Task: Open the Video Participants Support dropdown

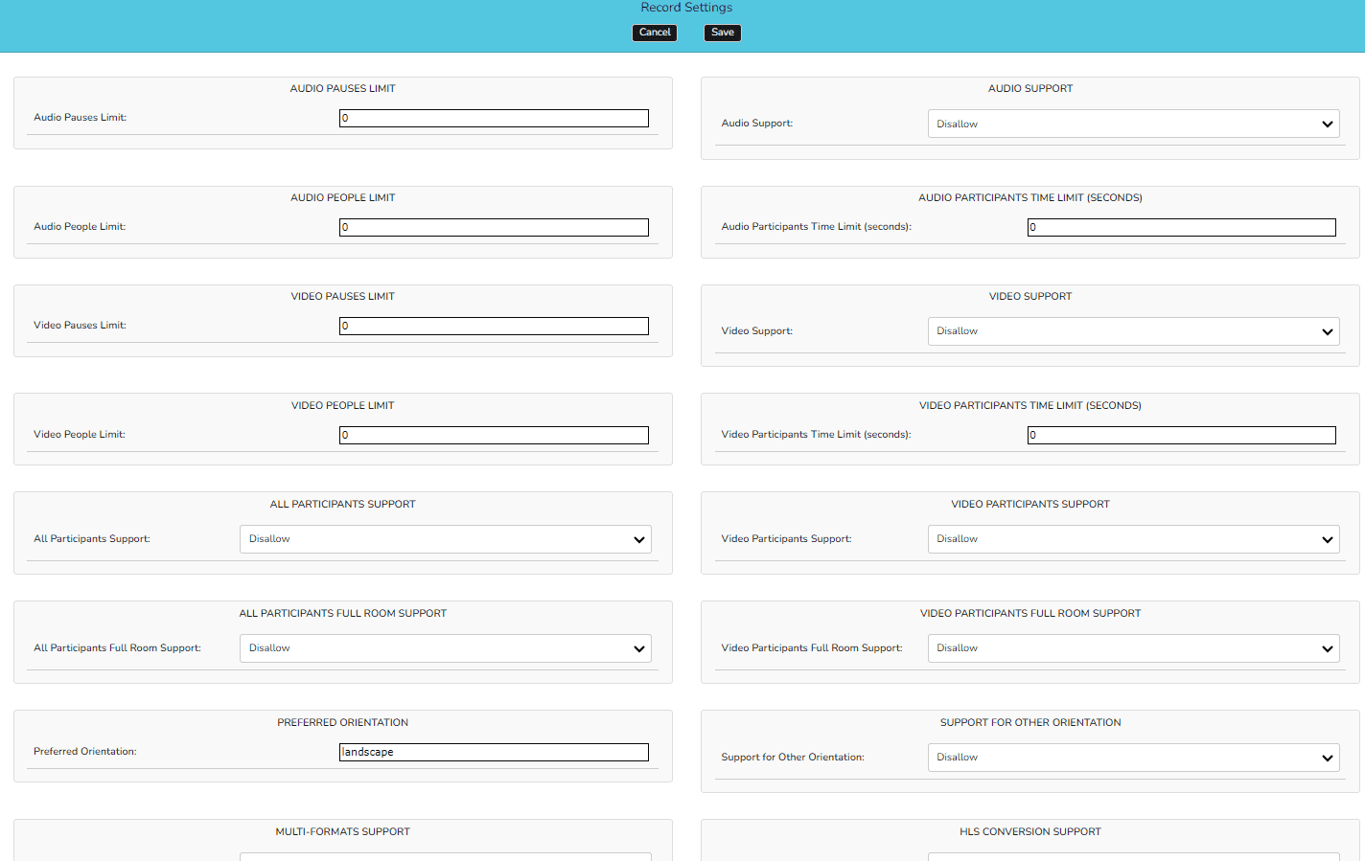Action: click(x=1133, y=538)
